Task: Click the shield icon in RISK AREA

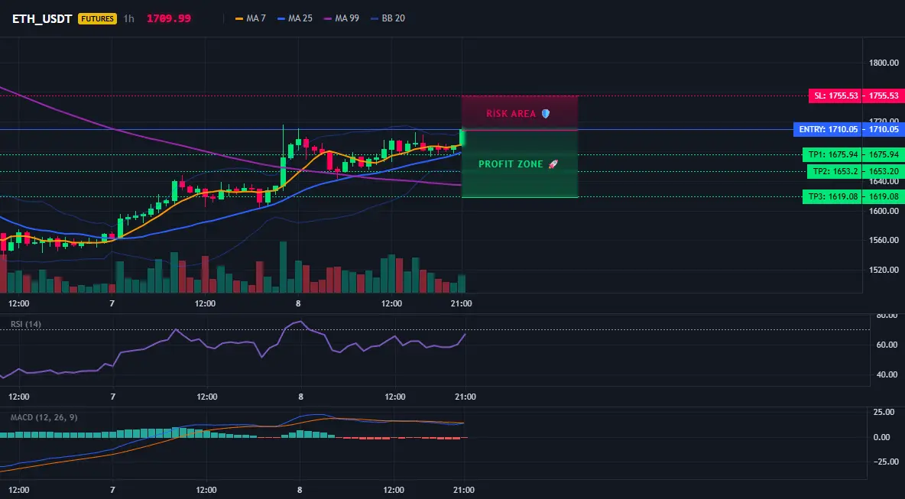Action: click(x=546, y=114)
